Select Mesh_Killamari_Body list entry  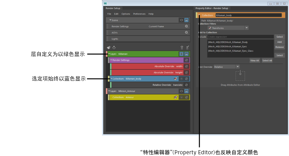(x=228, y=42)
